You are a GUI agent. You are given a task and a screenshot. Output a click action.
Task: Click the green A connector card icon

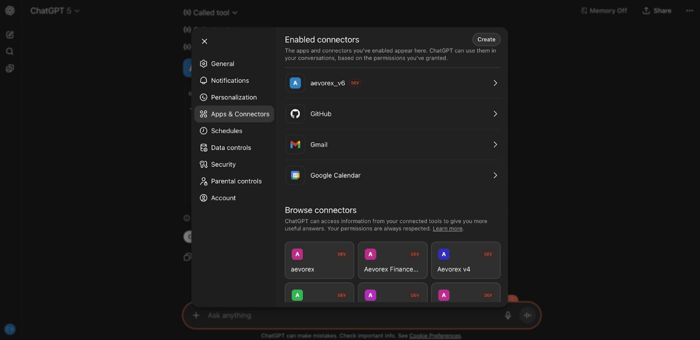297,295
